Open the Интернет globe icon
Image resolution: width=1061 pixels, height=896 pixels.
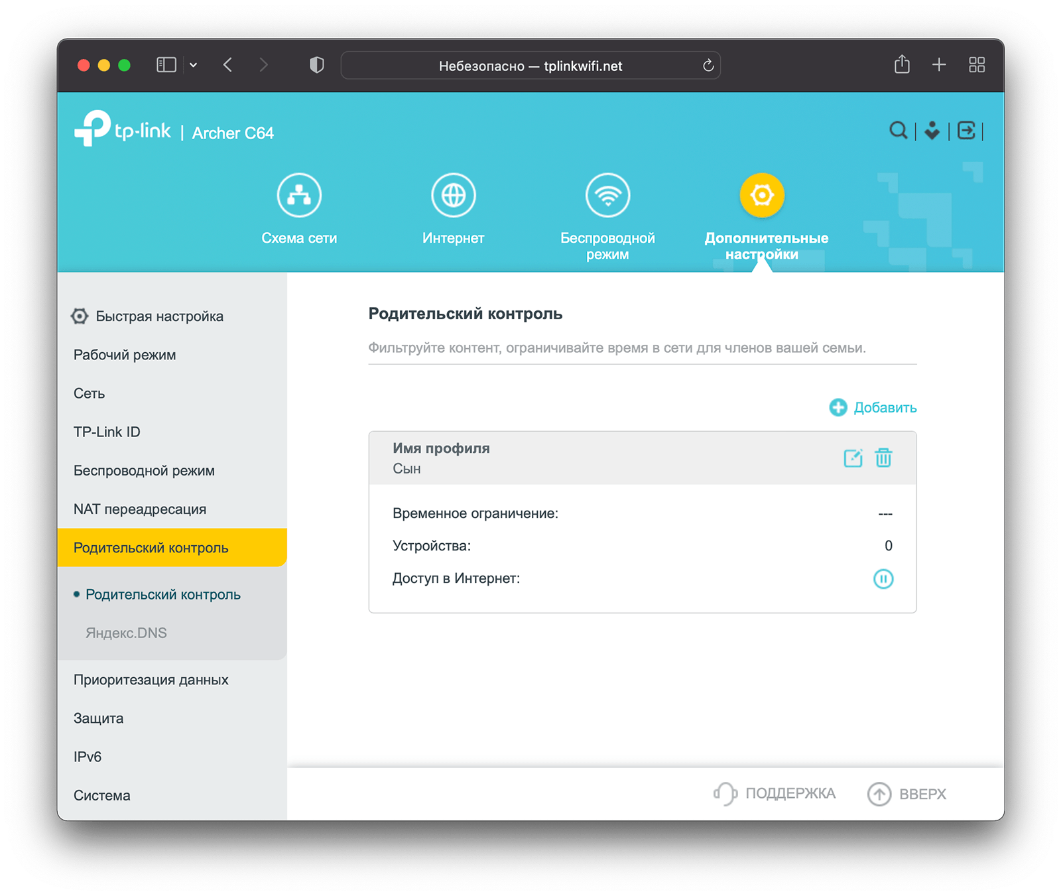click(453, 196)
